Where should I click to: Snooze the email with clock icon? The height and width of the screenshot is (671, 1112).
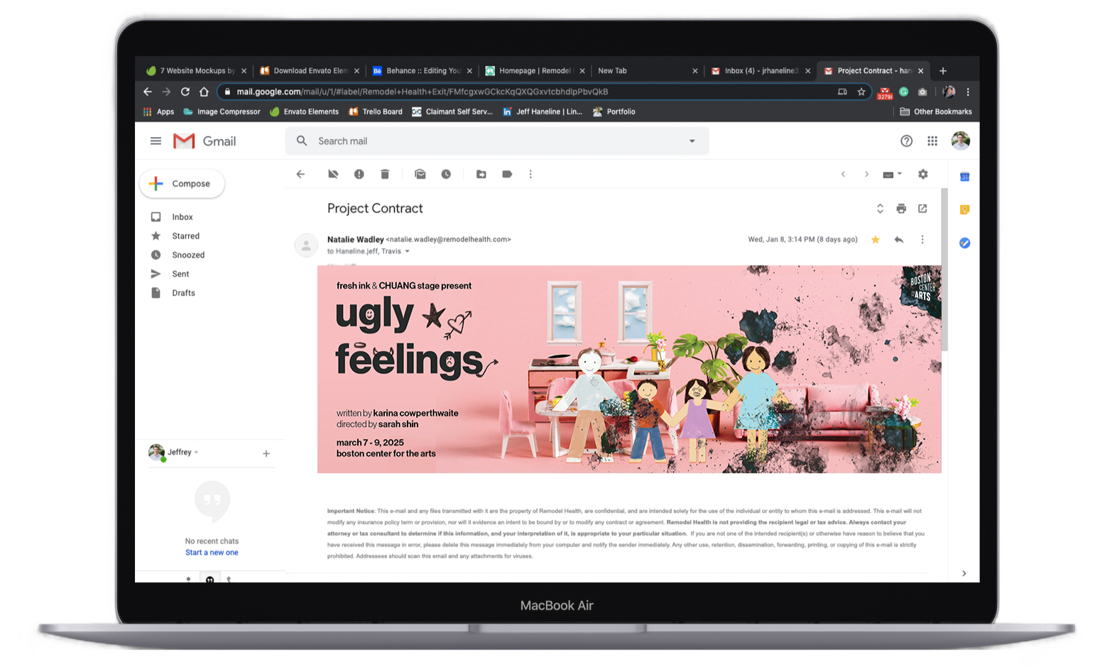(446, 174)
